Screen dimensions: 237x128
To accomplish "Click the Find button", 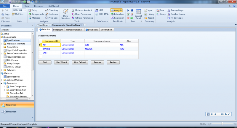I will (45, 62).
